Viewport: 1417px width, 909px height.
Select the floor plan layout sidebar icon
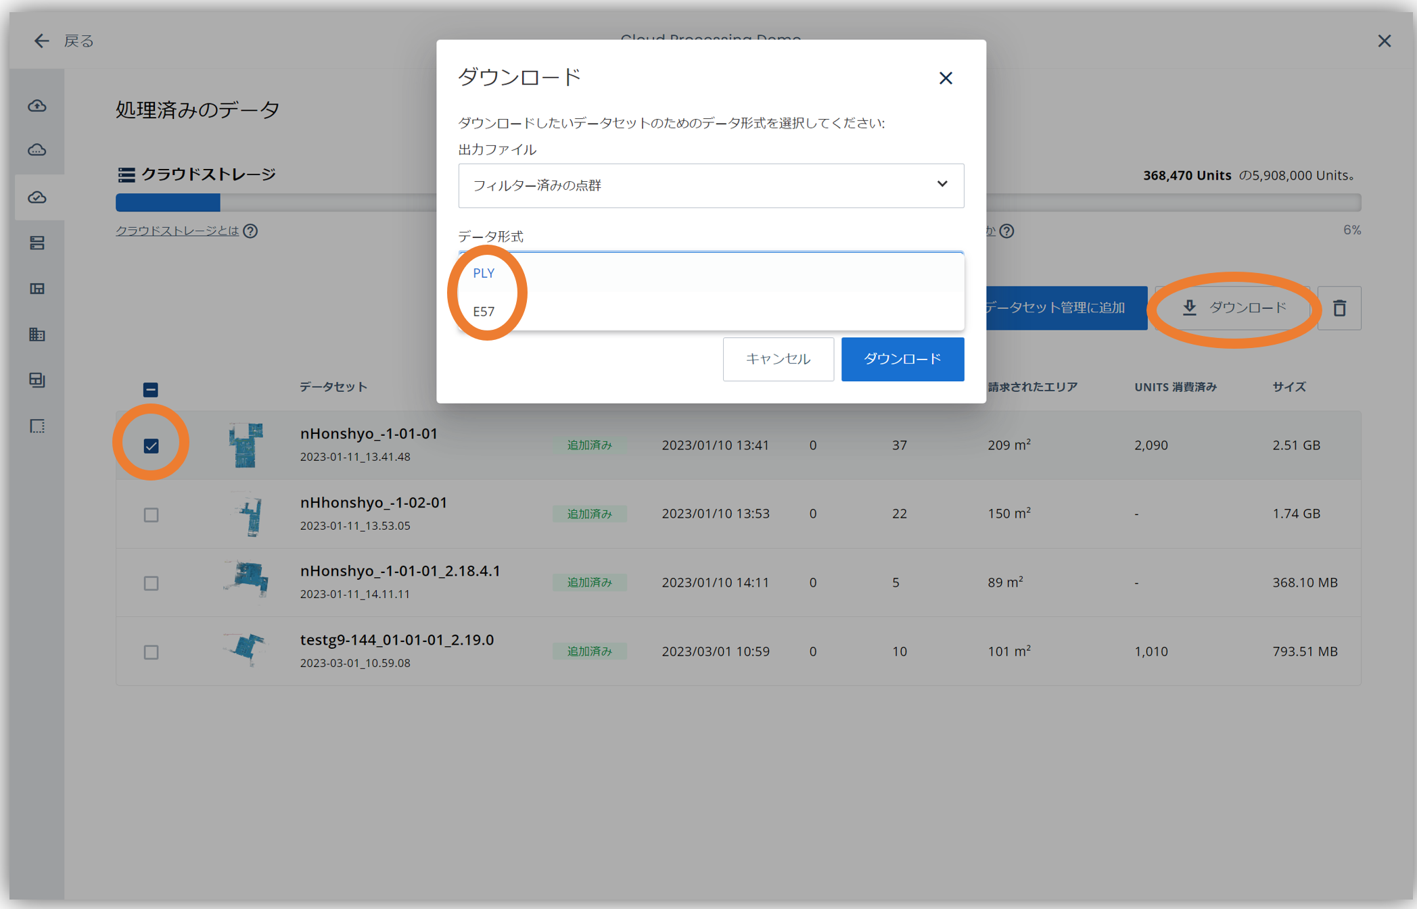pos(39,289)
